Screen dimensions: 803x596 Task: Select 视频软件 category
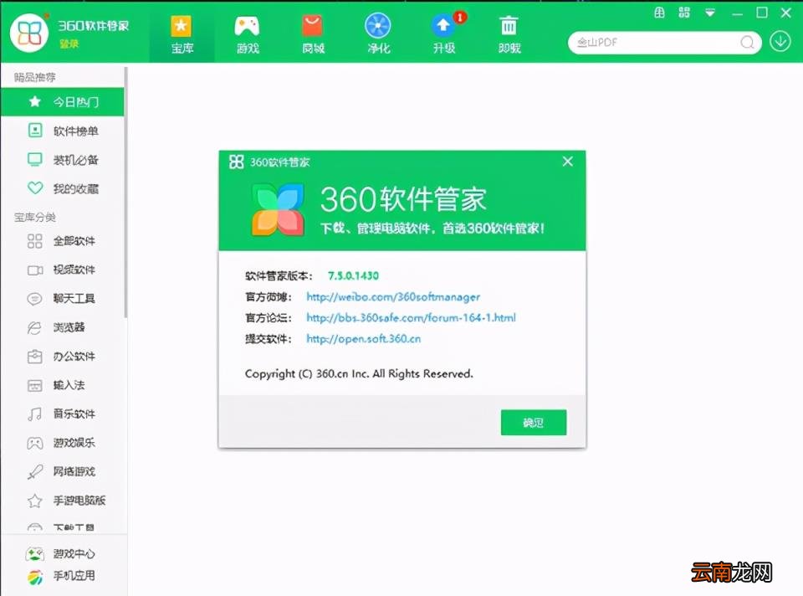tap(62, 270)
